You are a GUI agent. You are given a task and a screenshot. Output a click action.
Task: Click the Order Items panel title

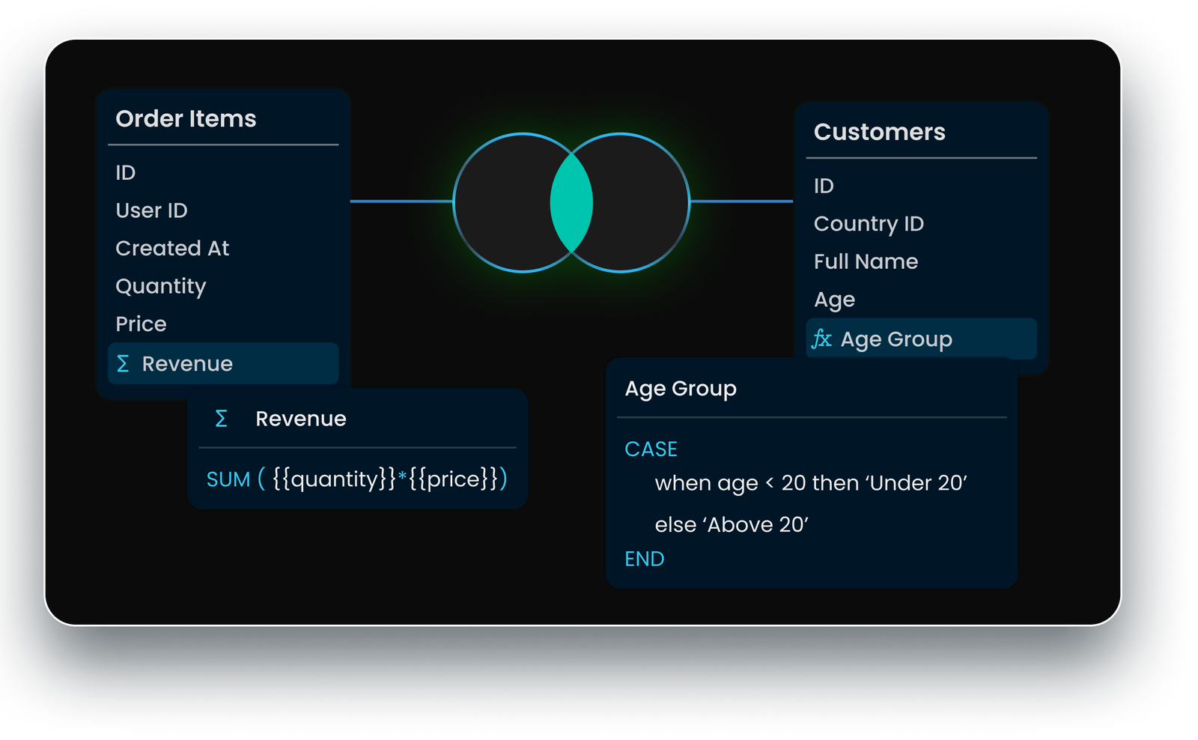point(186,118)
